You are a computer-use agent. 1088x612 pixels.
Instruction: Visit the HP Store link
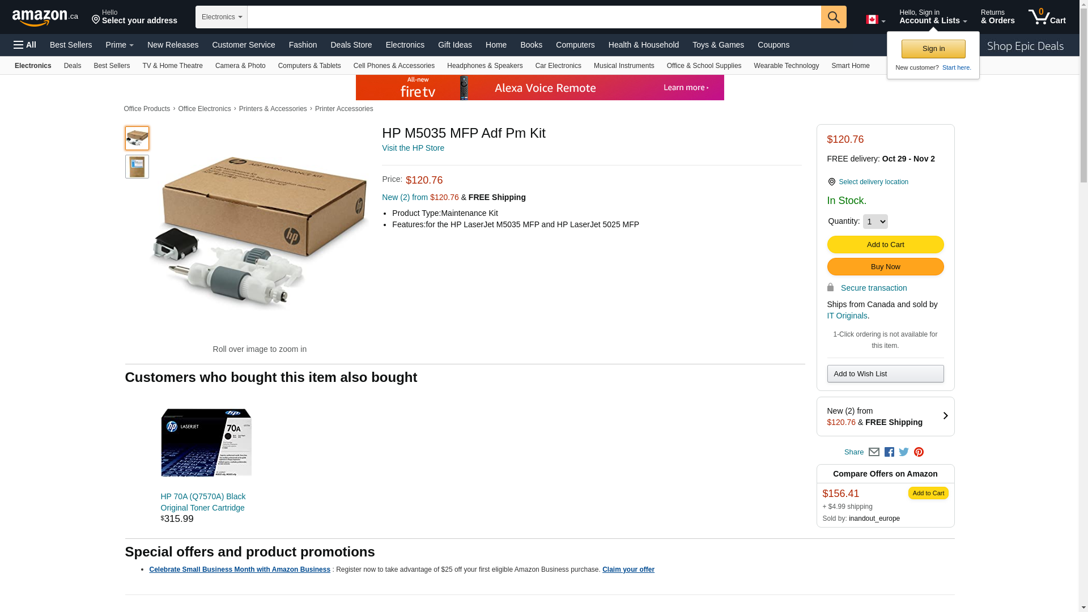click(x=413, y=148)
